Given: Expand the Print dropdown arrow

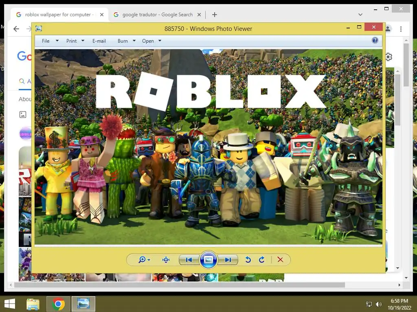Looking at the screenshot, I should tap(83, 41).
